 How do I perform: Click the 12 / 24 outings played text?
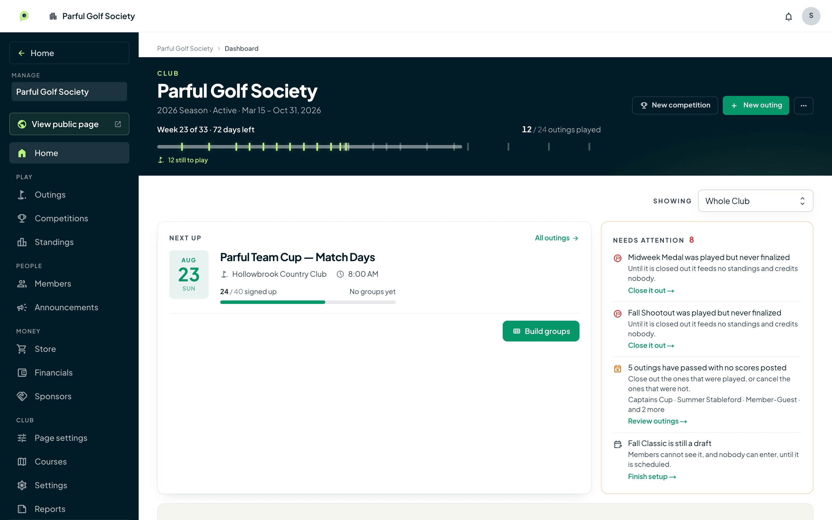point(561,130)
